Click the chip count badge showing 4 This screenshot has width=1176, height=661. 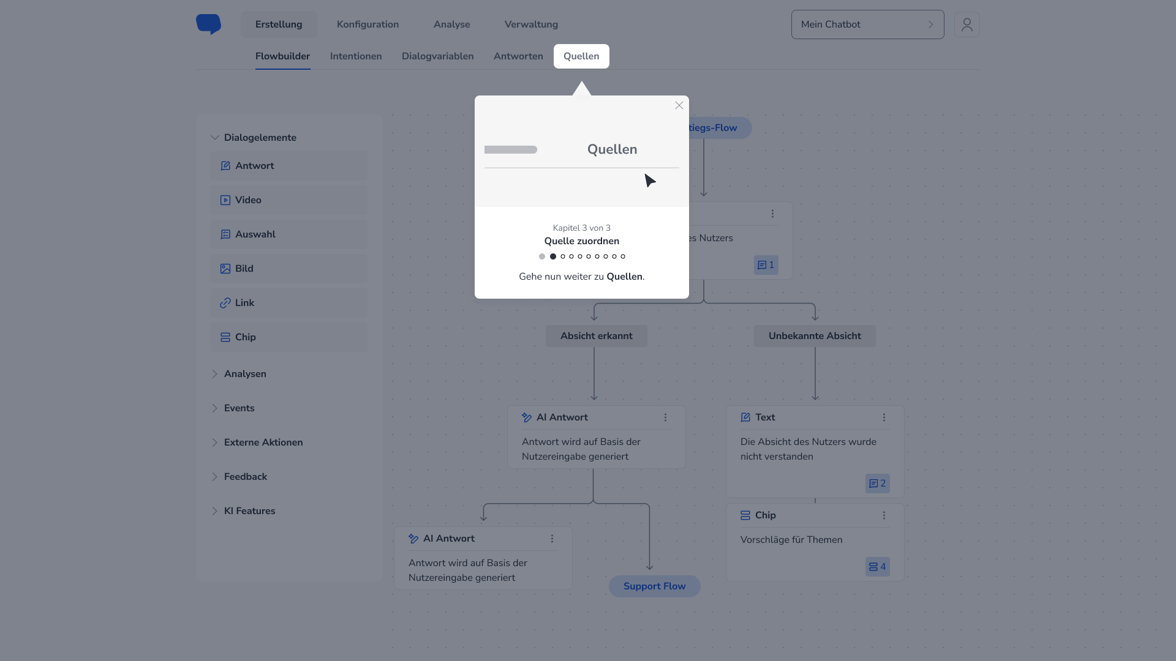(x=877, y=567)
